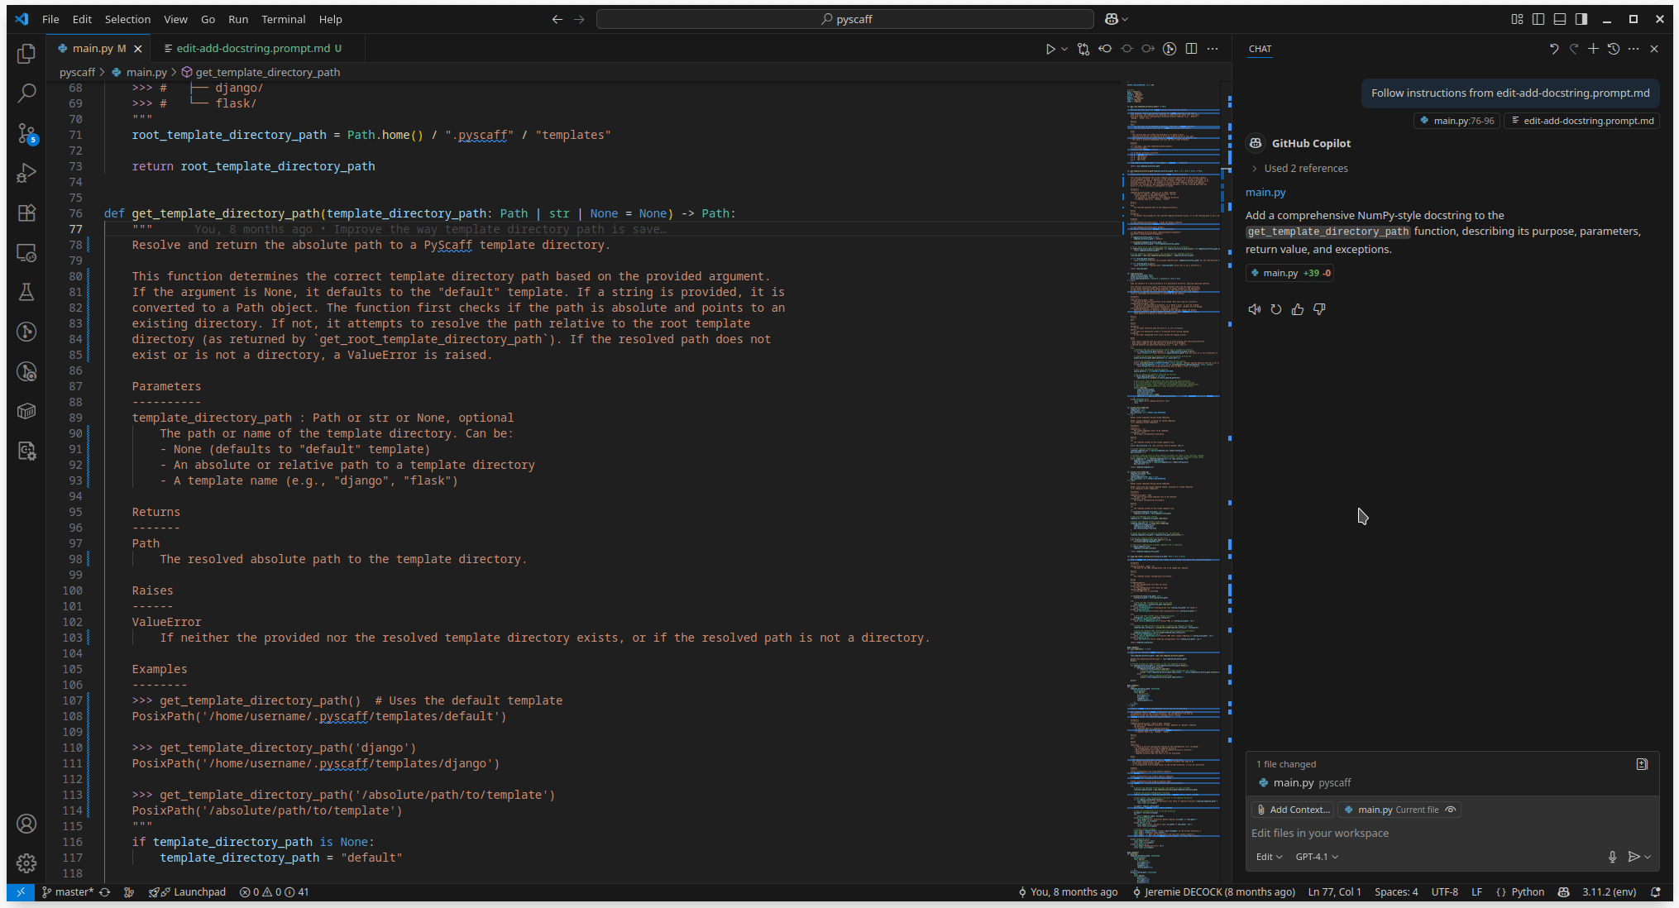Image resolution: width=1679 pixels, height=908 pixels.
Task: Start a new chat with plus icon
Action: coord(1593,49)
